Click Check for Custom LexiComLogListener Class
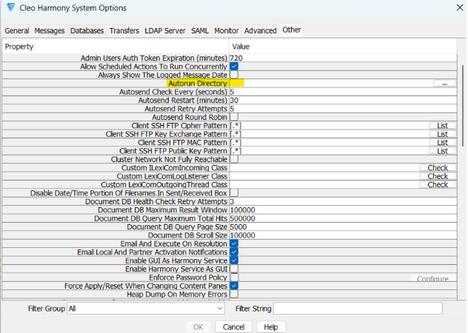The width and height of the screenshot is (468, 333). point(438,176)
